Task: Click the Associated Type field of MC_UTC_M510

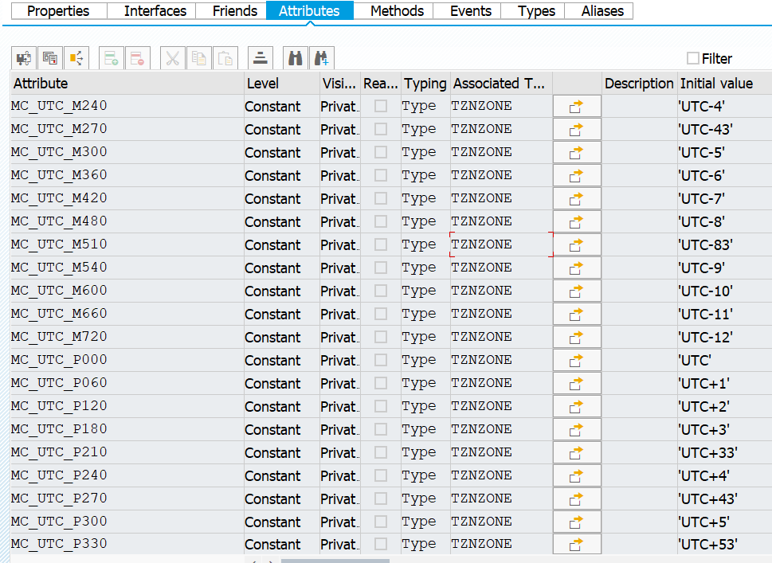Action: 501,244
